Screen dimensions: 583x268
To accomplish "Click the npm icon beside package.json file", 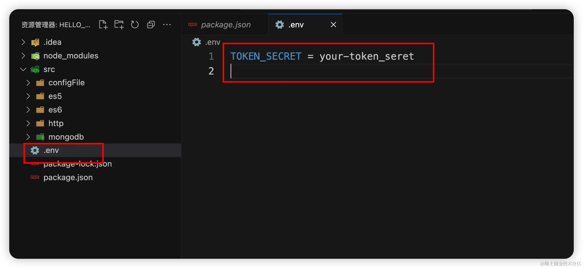I will click(35, 177).
